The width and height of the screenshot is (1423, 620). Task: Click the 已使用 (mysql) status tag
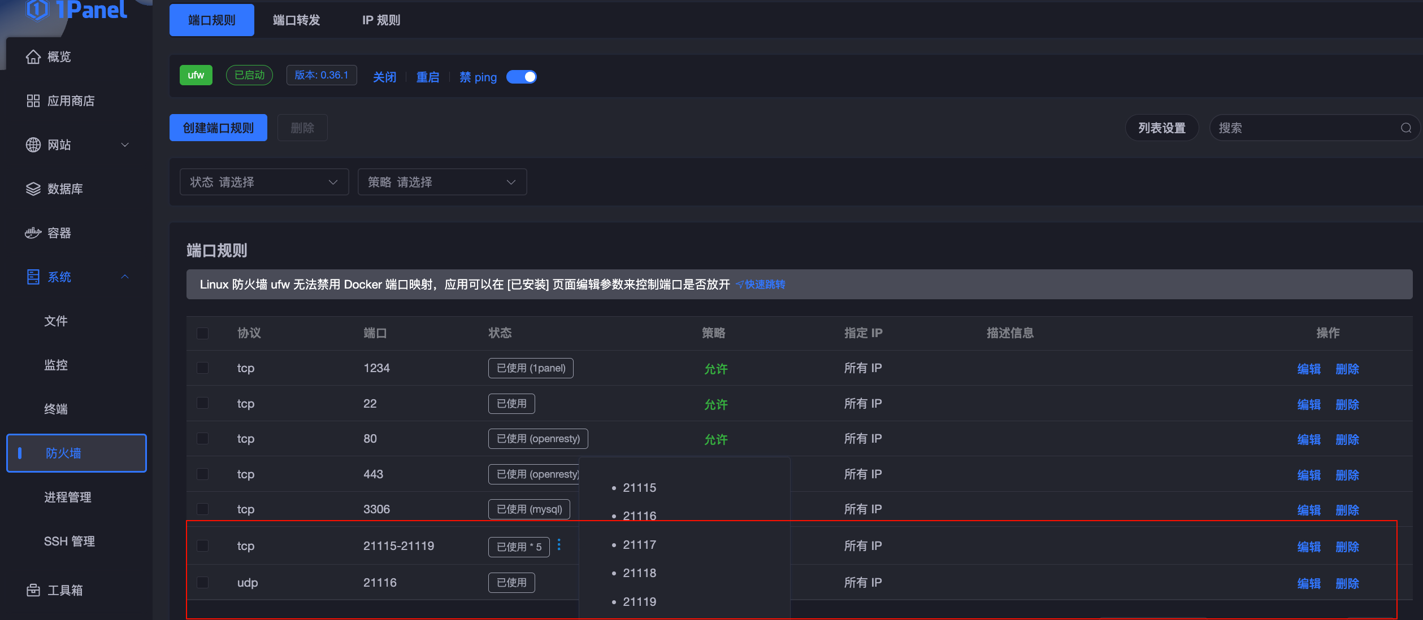[x=529, y=509]
